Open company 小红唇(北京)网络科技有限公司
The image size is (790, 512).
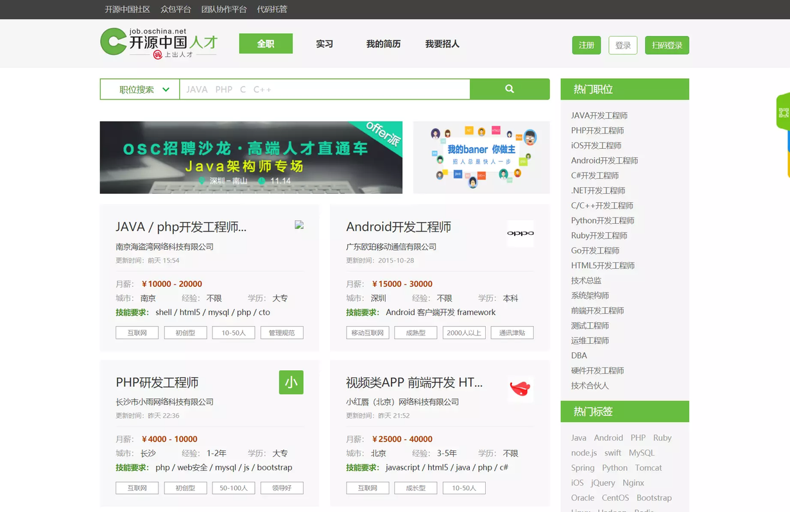click(x=402, y=402)
